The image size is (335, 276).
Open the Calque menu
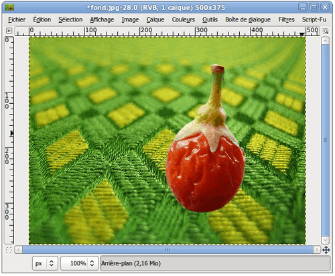(x=155, y=19)
